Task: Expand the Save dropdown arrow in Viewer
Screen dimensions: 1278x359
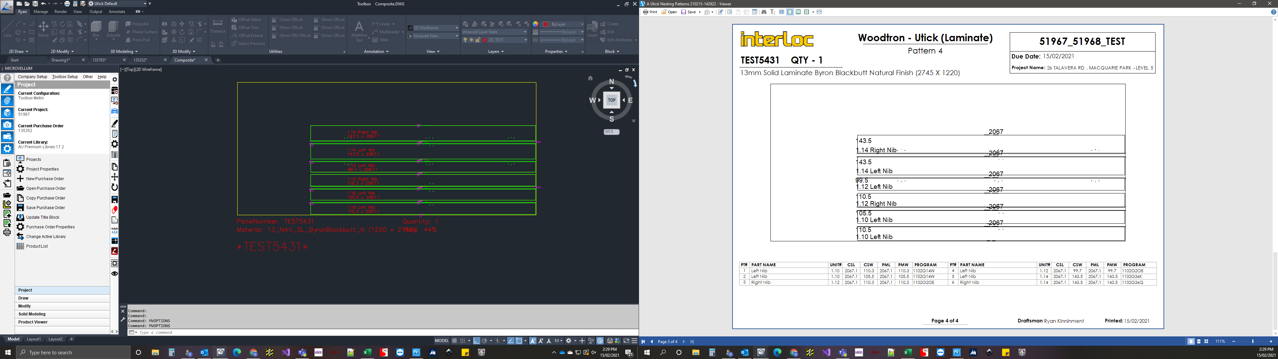Action: (700, 12)
